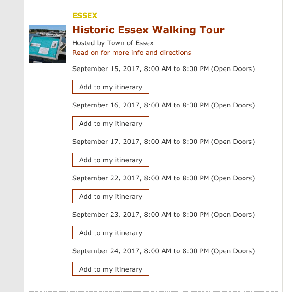Add the September 16 tour to my itinerary
Image resolution: width=297 pixels, height=292 pixels.
[111, 124]
